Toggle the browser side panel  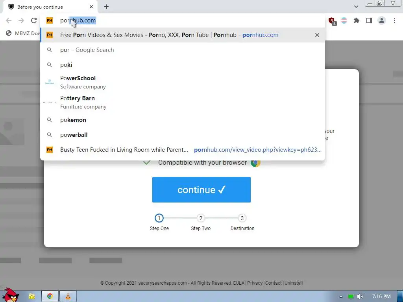pyautogui.click(x=369, y=20)
